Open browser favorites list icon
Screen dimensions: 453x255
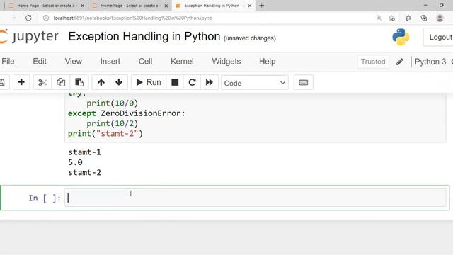(x=408, y=18)
